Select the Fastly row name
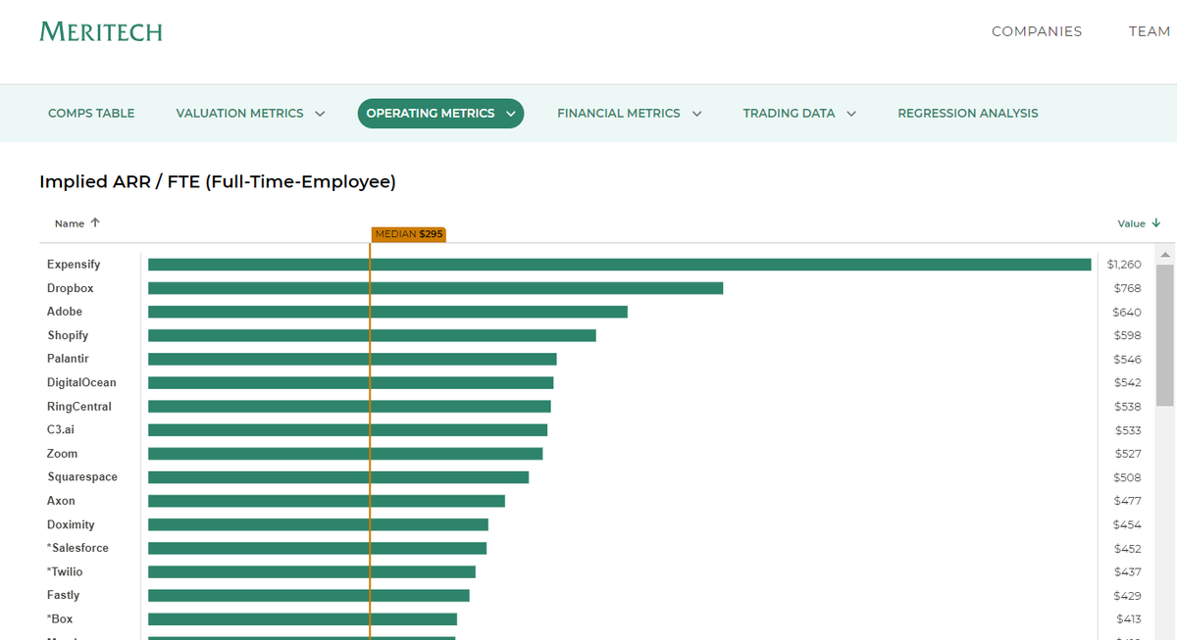This screenshot has width=1177, height=640. point(64,595)
